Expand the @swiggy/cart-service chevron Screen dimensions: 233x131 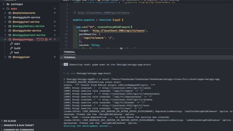coord(5,22)
